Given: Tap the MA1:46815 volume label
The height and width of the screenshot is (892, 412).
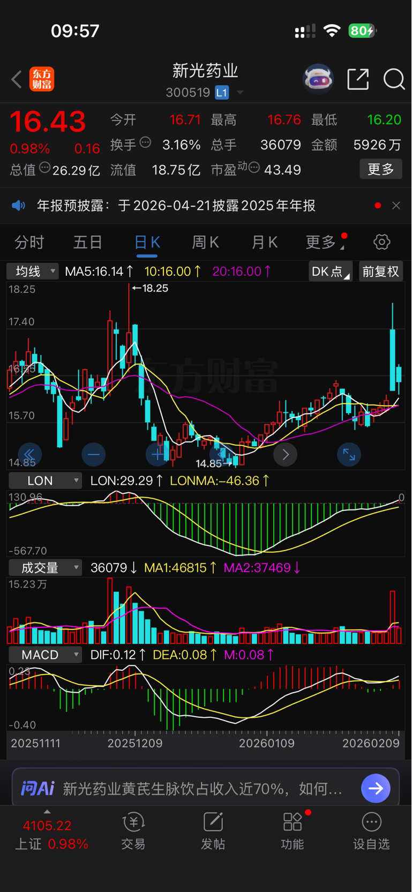Looking at the screenshot, I should coord(181,567).
